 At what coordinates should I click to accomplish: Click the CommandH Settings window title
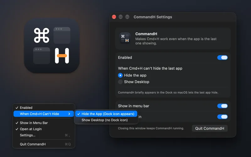pyautogui.click(x=153, y=17)
